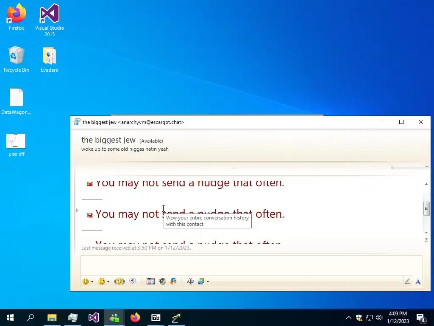The height and width of the screenshot is (326, 434).
Task: Minimize the Messenger conversation window
Action: [382, 122]
